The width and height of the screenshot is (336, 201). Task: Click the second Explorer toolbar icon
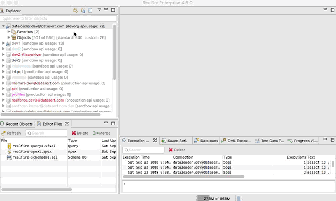(83, 10)
